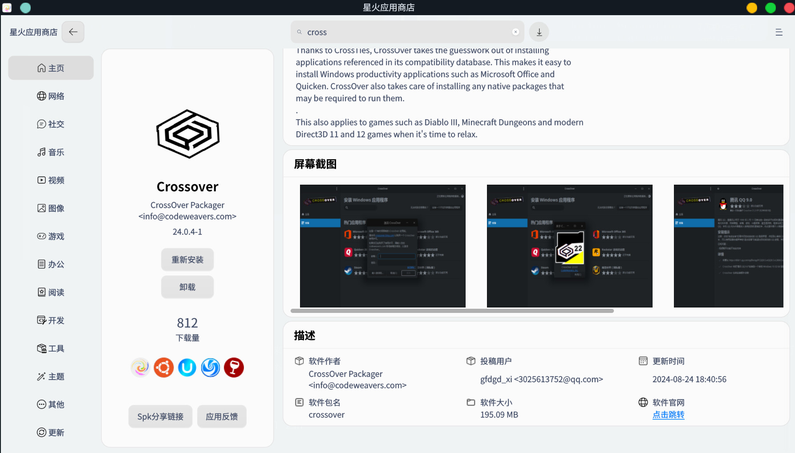Open the download manager icon
This screenshot has width=795, height=453.
click(x=539, y=32)
